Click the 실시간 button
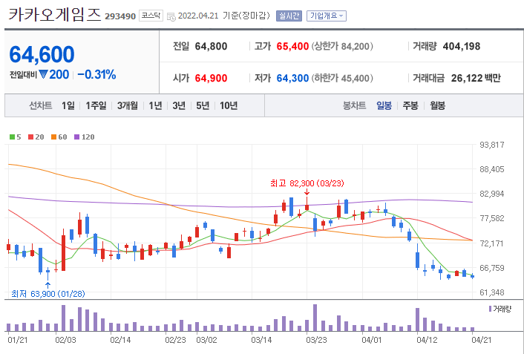The image size is (524, 354). coord(289,16)
